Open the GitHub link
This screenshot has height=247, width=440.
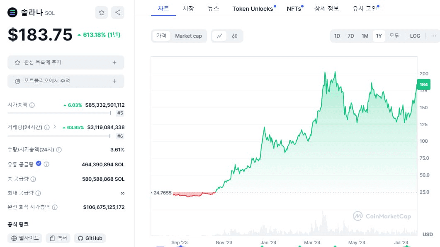click(x=90, y=238)
